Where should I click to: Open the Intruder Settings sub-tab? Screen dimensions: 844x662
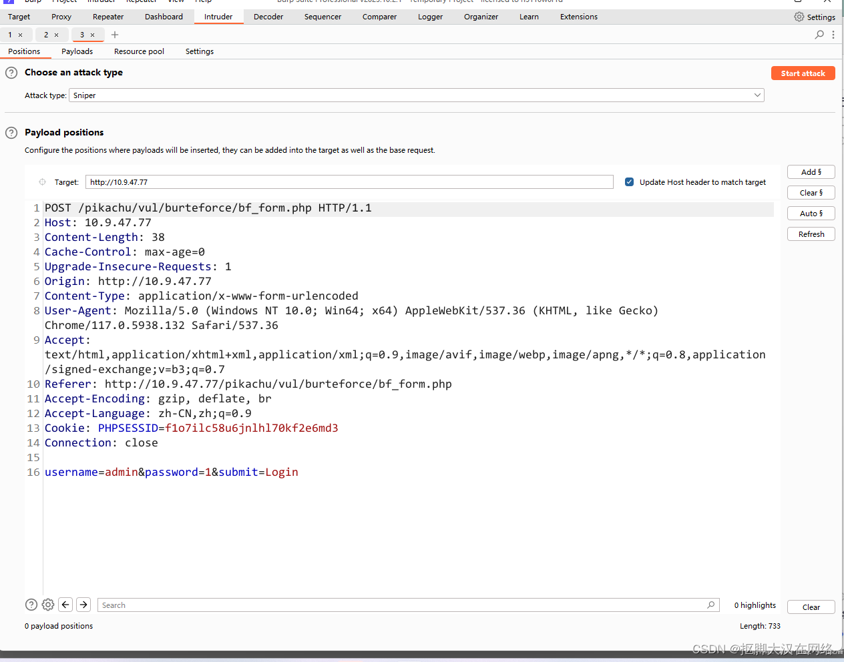[200, 51]
